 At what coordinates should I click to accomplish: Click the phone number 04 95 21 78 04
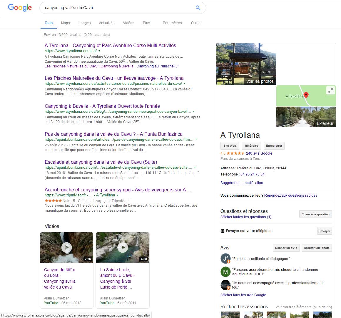point(253,174)
